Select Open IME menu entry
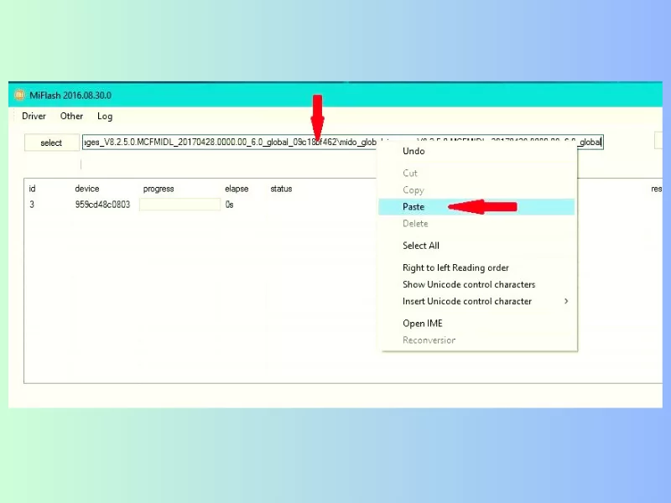Image resolution: width=671 pixels, height=503 pixels. point(422,324)
